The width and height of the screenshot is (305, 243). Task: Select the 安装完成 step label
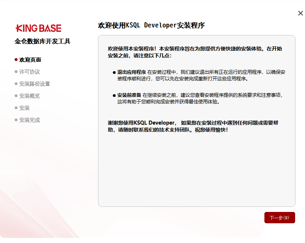coord(30,120)
